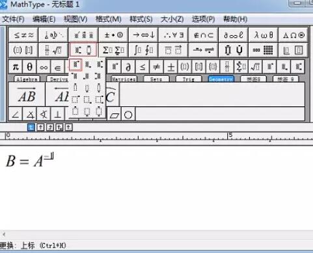313x253 pixels.
Task: Select the left-justified tab stop
Action: pos(31,127)
